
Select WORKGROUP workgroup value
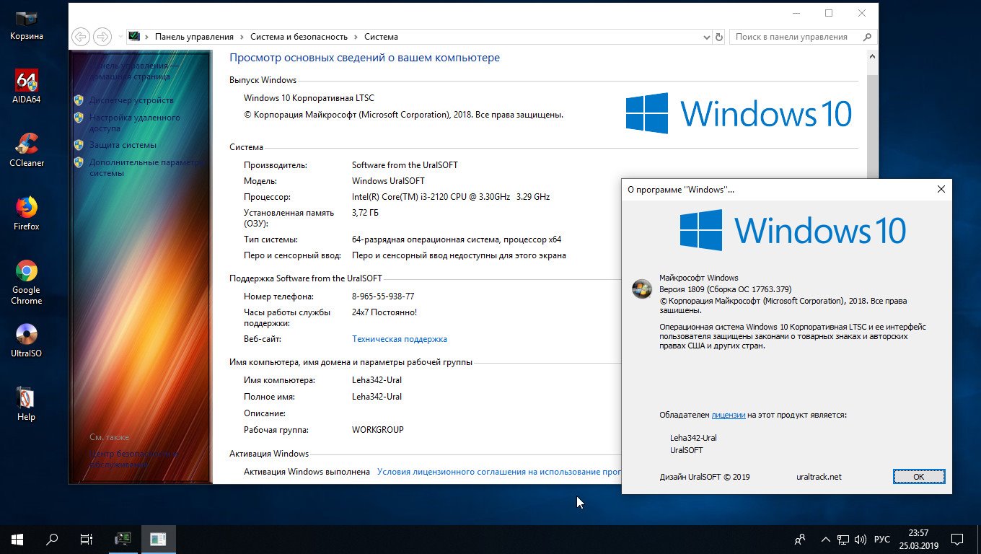click(378, 430)
